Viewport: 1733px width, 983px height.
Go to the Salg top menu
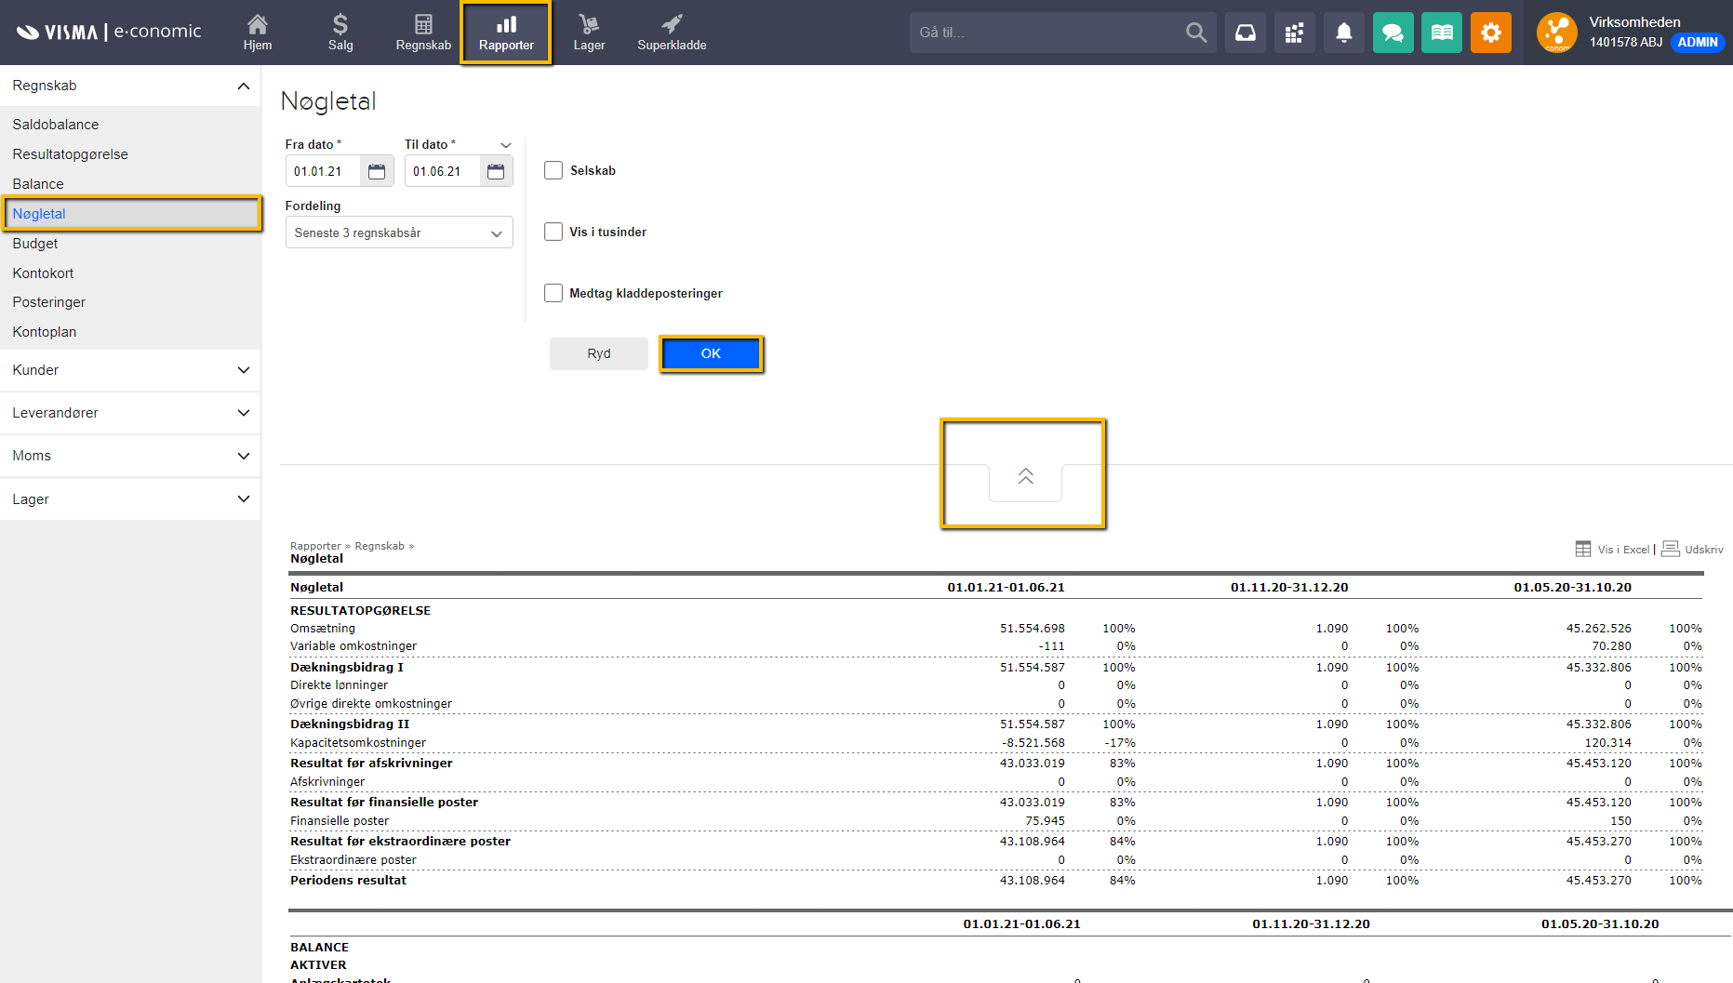click(340, 33)
